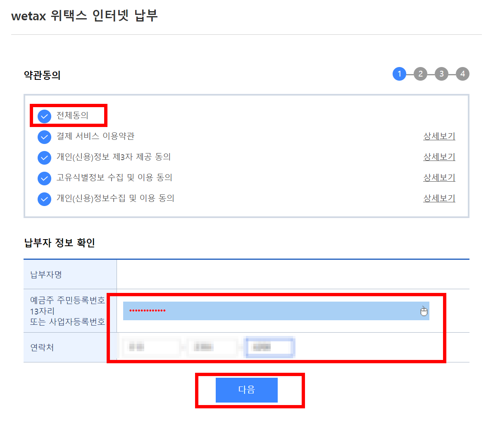Click step 4 circle in the progress indicator
The width and height of the screenshot is (486, 446).
(462, 74)
